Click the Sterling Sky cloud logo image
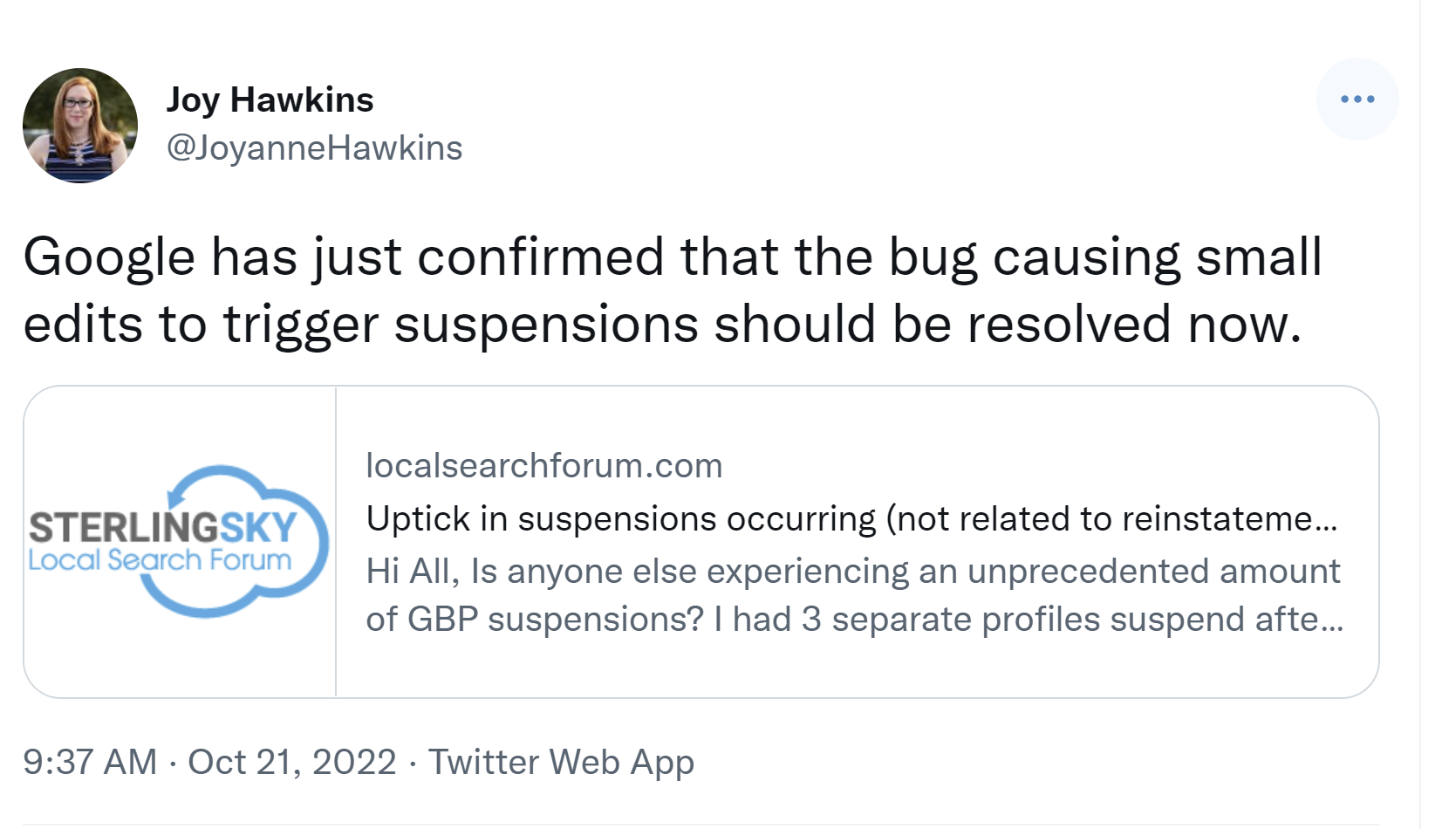Screen dimensions: 1442x829 pyautogui.click(x=180, y=542)
